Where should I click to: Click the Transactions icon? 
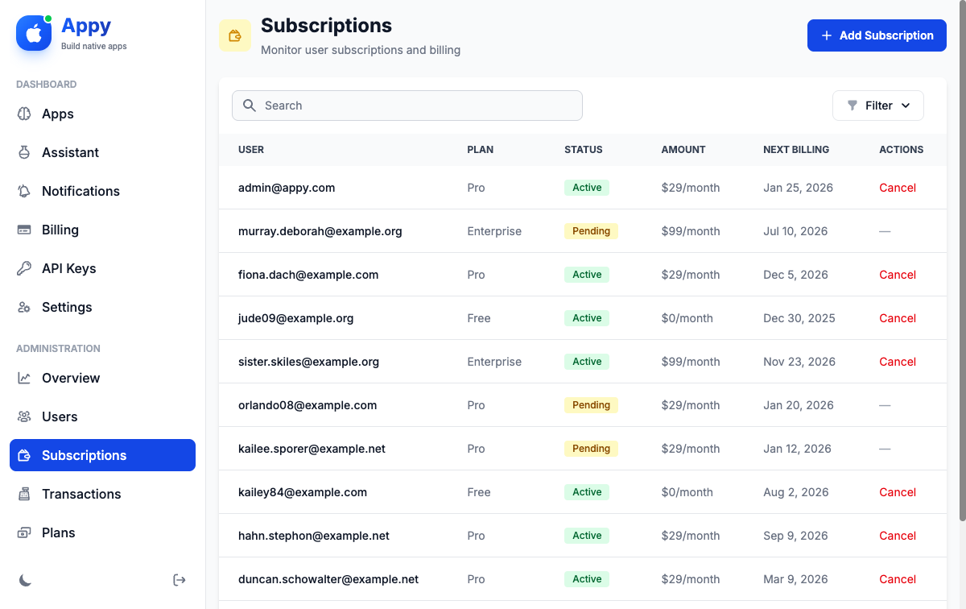25,494
